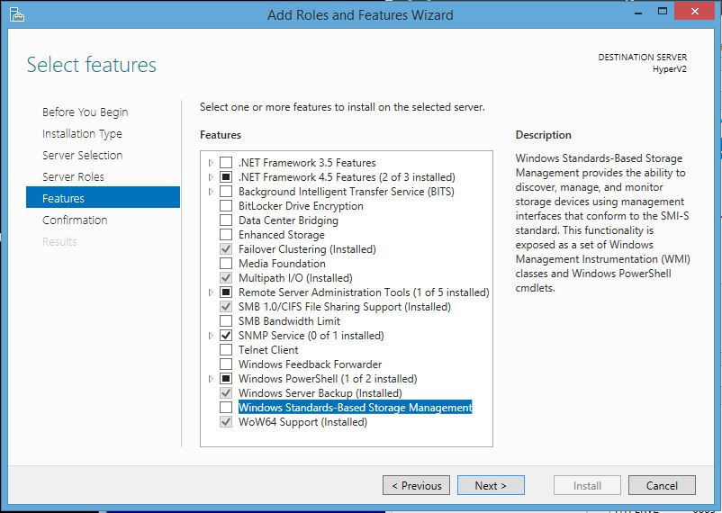722x513 pixels.
Task: Expand the Windows PowerShell node
Action: pyautogui.click(x=212, y=379)
